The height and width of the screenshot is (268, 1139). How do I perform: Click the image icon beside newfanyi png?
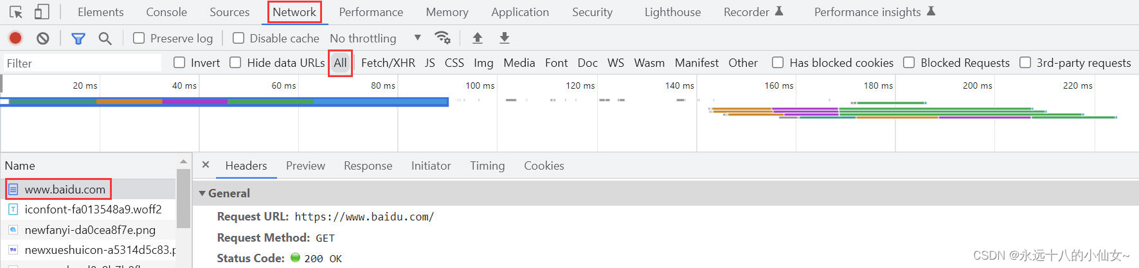13,229
